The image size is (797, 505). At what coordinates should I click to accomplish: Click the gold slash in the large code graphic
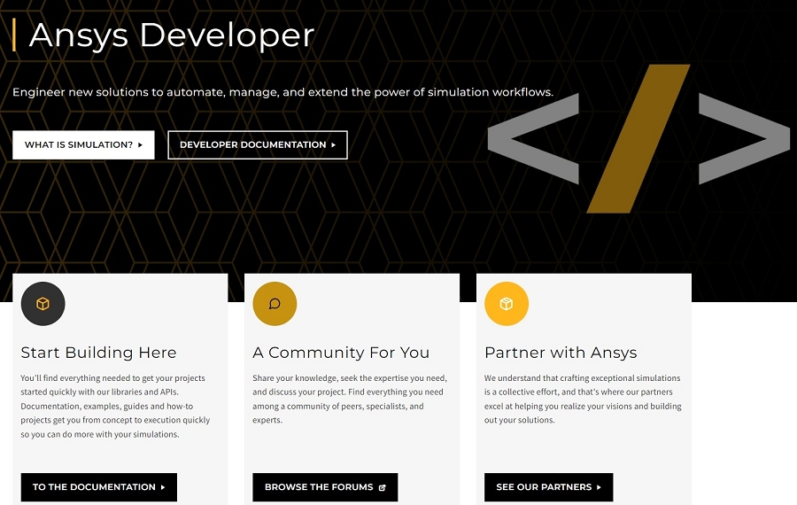pyautogui.click(x=638, y=138)
